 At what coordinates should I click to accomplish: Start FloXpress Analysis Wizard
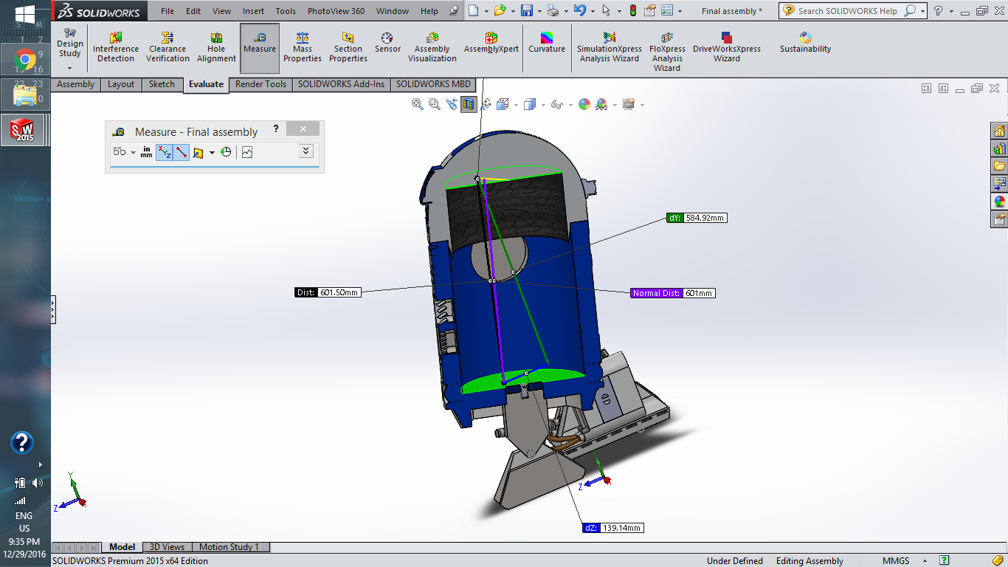(667, 52)
